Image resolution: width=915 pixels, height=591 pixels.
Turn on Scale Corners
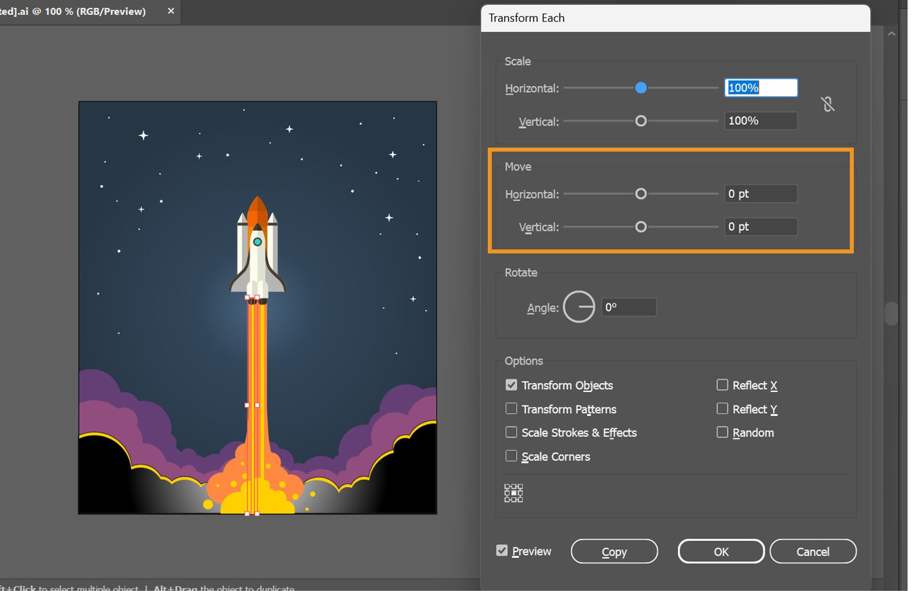pos(511,455)
